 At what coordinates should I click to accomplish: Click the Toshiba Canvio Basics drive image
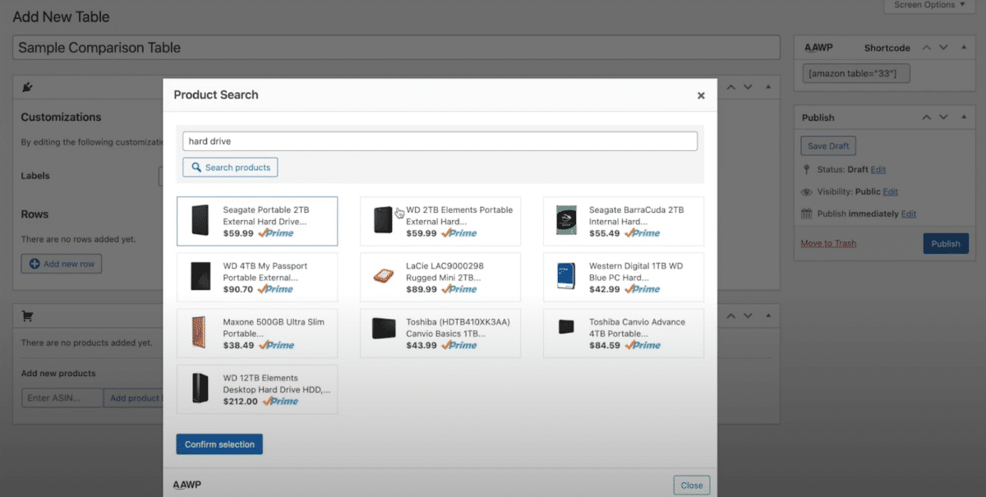[x=383, y=329]
